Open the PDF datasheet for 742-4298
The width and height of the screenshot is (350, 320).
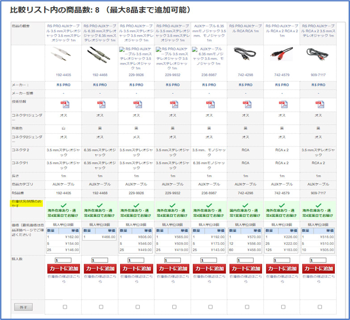coord(247,105)
